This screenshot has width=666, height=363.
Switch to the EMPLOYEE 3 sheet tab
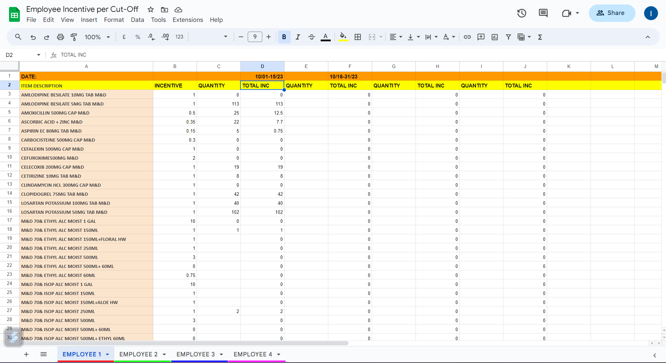click(x=196, y=354)
